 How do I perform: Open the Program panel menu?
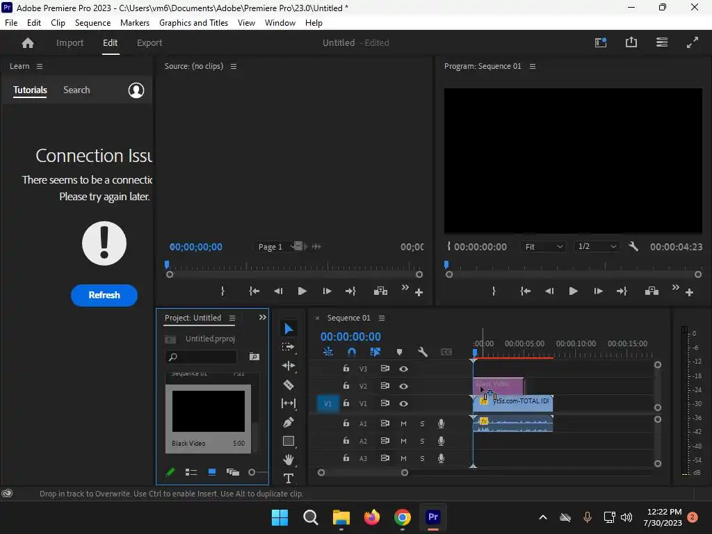533,66
